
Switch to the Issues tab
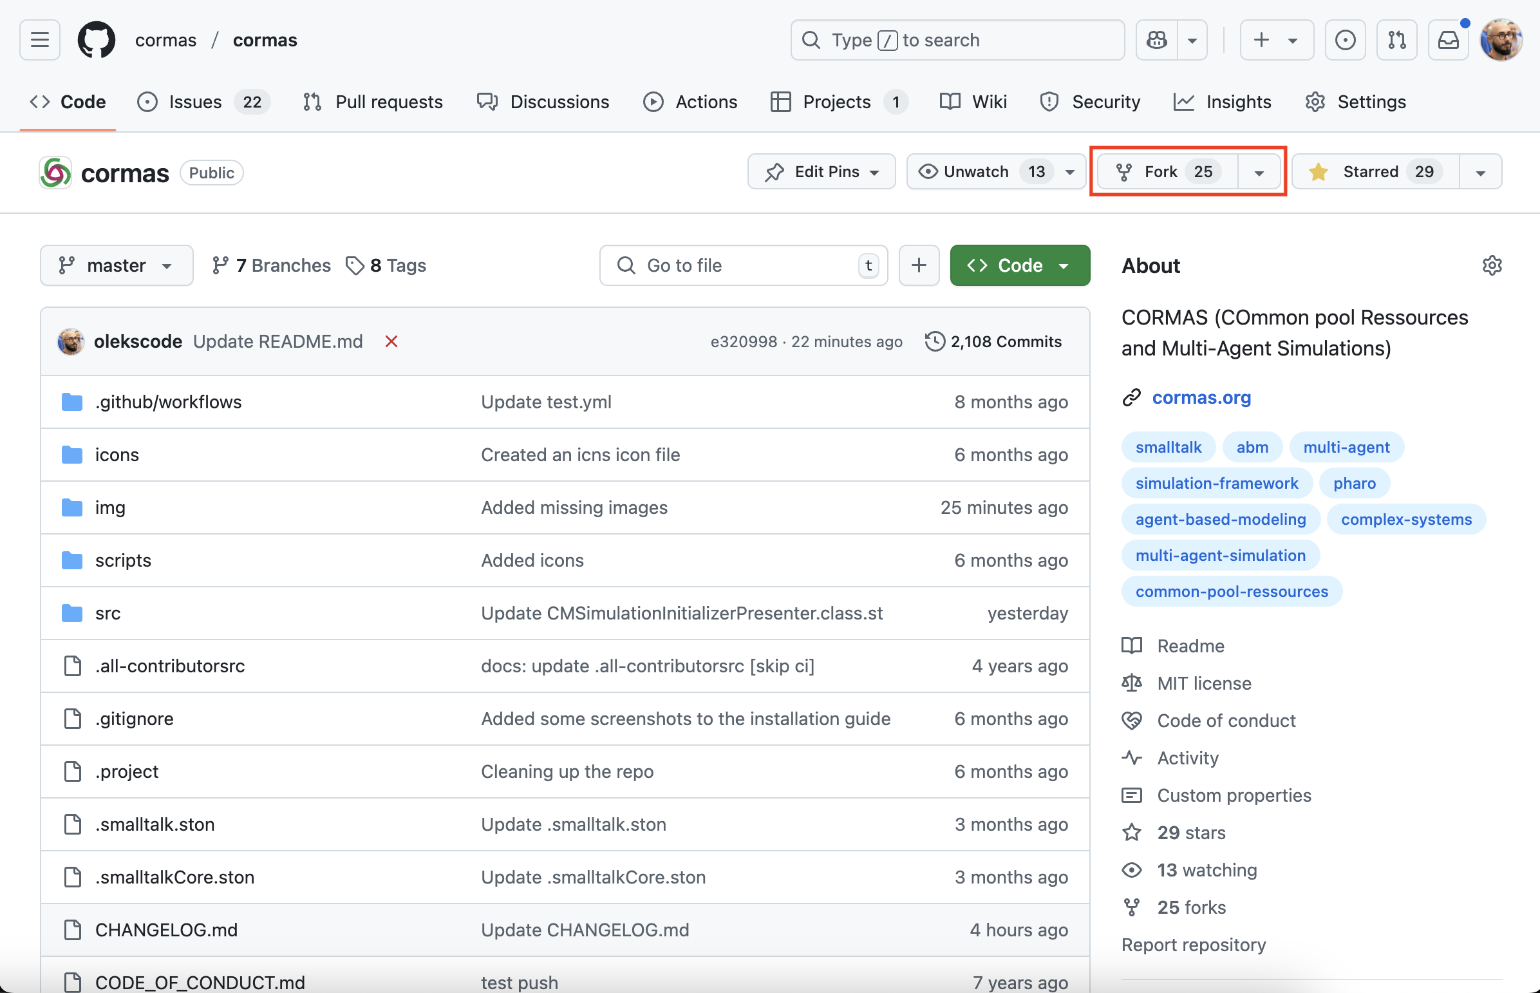click(195, 102)
